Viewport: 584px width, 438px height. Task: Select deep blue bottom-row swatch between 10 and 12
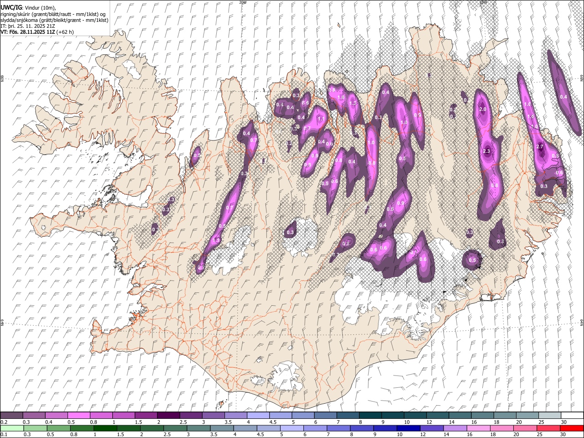(409, 428)
